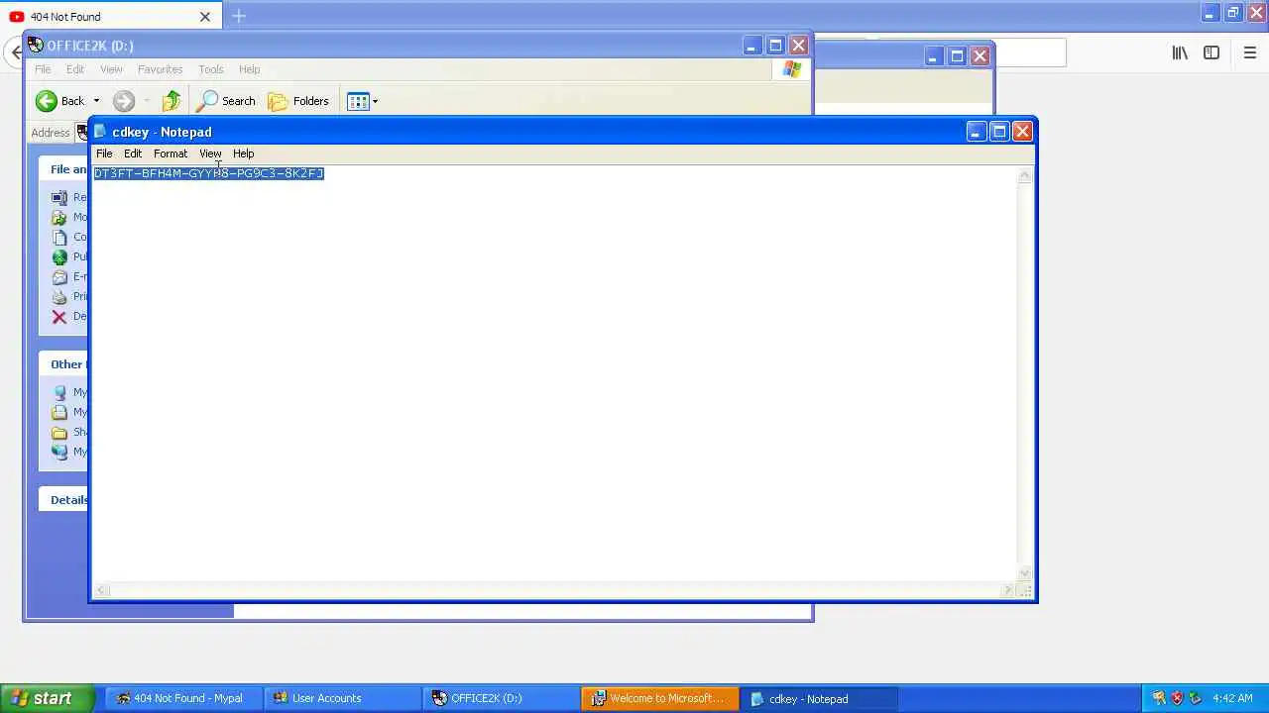
Task: Click the highlighted CD key text in Notepad
Action: pyautogui.click(x=209, y=173)
